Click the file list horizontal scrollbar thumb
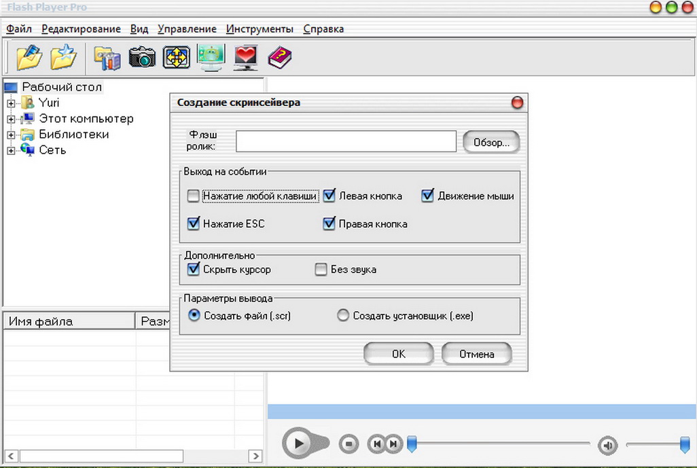The height and width of the screenshot is (468, 697). point(101,456)
